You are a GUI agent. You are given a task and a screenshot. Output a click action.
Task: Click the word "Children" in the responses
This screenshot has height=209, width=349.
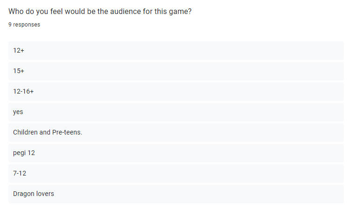coord(26,133)
